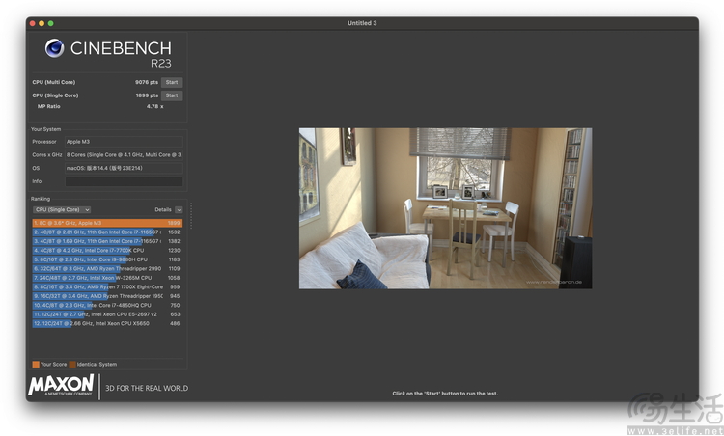The height and width of the screenshot is (436, 724).
Task: Click the Cinebench logo icon
Action: [54, 48]
